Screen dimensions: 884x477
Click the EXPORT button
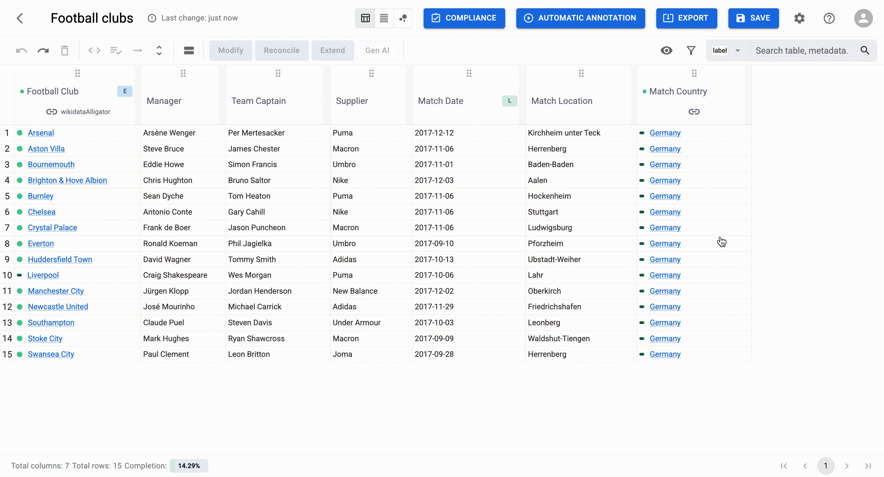(686, 18)
